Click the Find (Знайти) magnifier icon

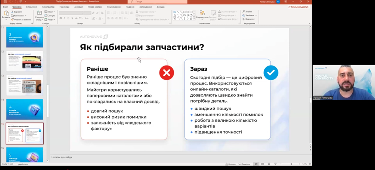tap(244, 12)
